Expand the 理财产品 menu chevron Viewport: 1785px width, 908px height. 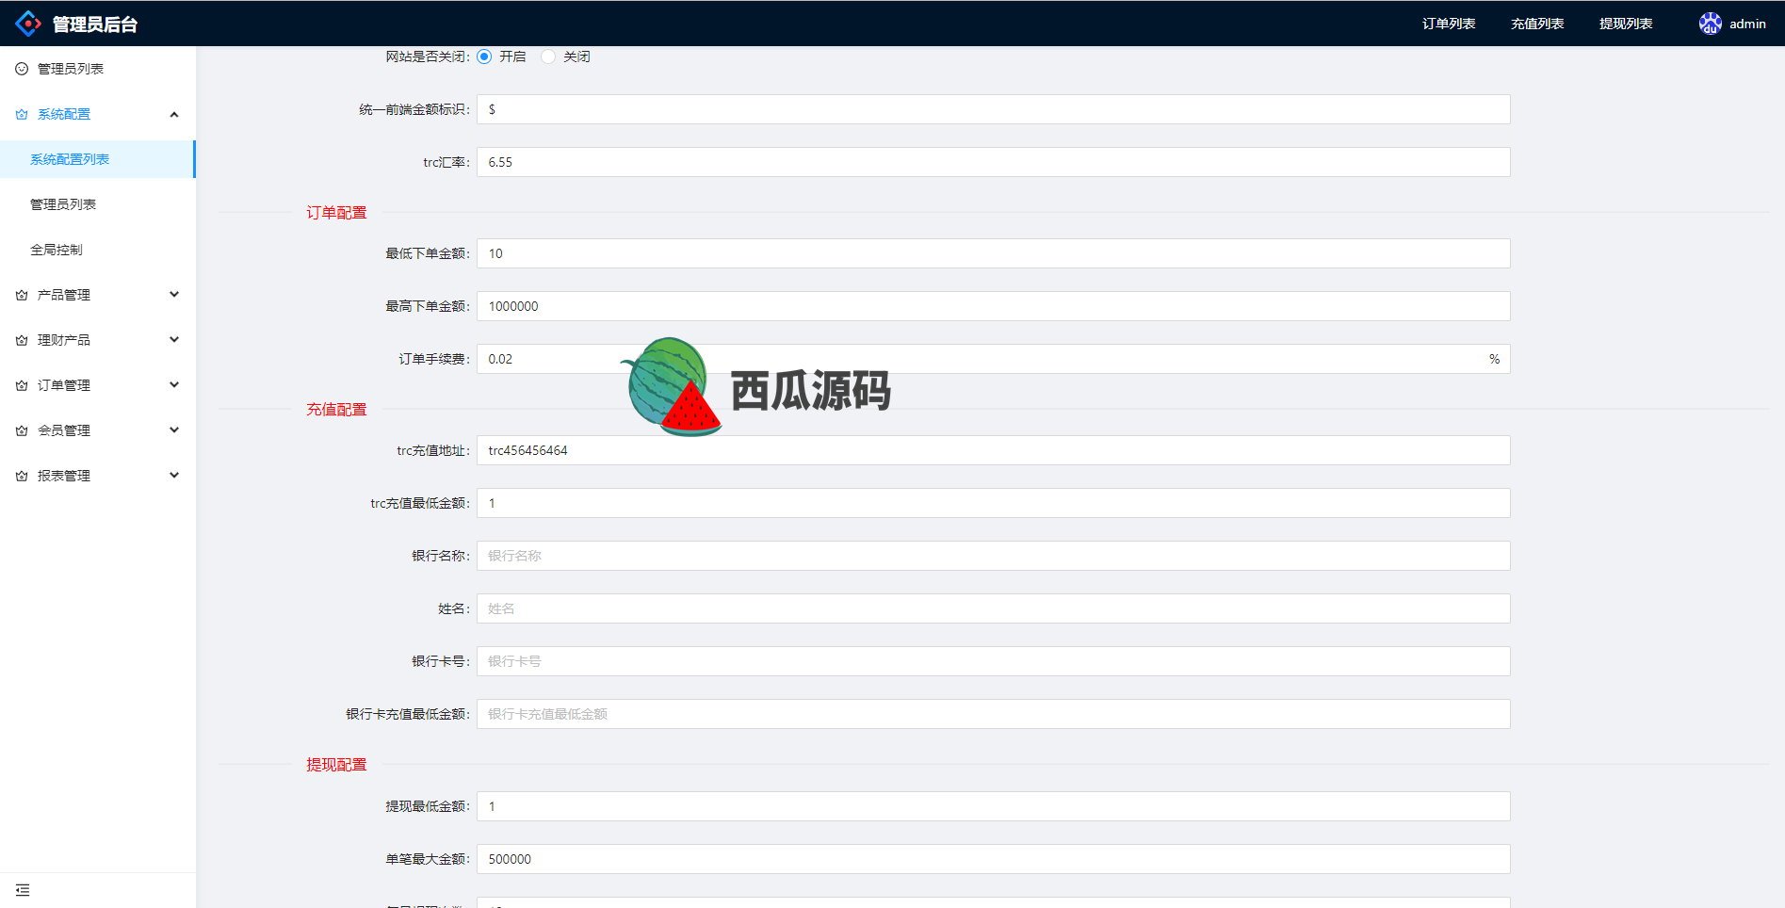coord(174,340)
